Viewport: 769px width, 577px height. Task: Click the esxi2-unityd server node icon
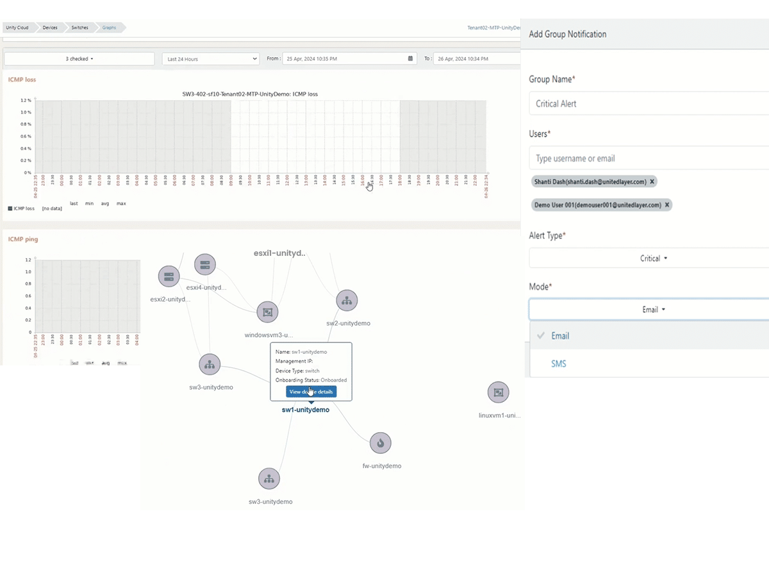[169, 276]
